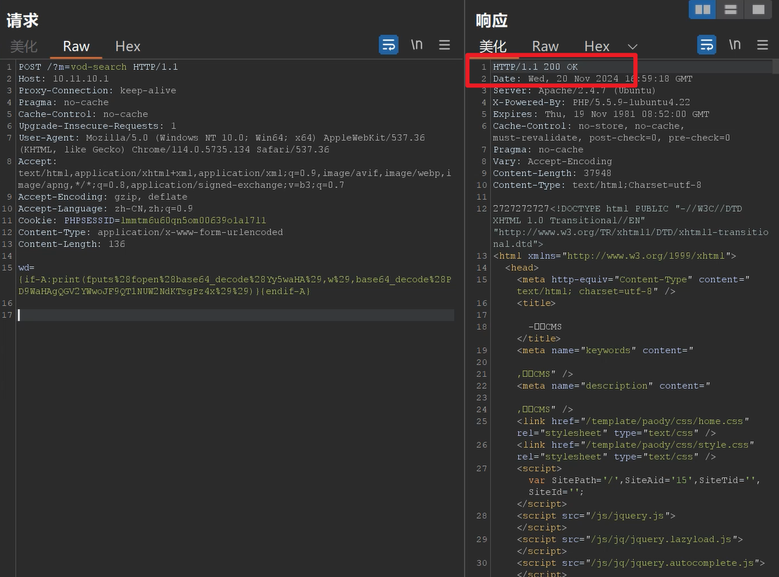Click meta name="description" line
779x577 pixels.
pyautogui.click(x=614, y=385)
